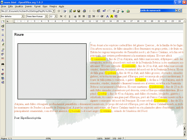
Task: Click the Undo arrow icon
Action: [x=104, y=11]
